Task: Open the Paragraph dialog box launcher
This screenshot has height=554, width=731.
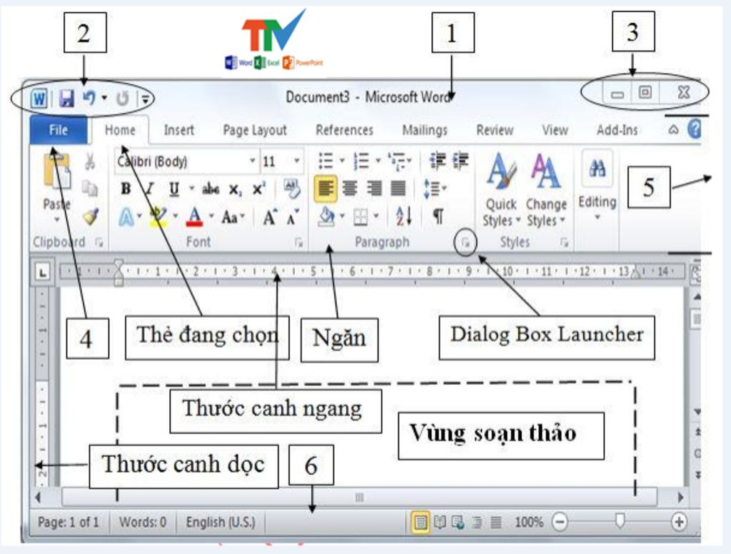Action: pos(465,243)
